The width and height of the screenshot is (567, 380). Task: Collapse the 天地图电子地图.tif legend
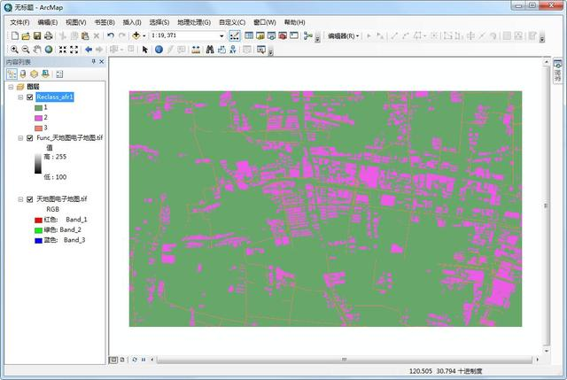[20, 199]
